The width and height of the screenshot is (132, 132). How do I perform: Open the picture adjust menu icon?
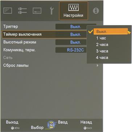pos(8,11)
